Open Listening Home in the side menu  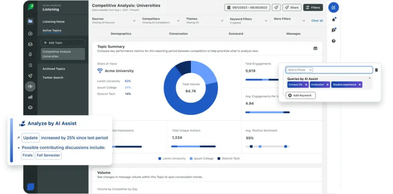(53, 21)
